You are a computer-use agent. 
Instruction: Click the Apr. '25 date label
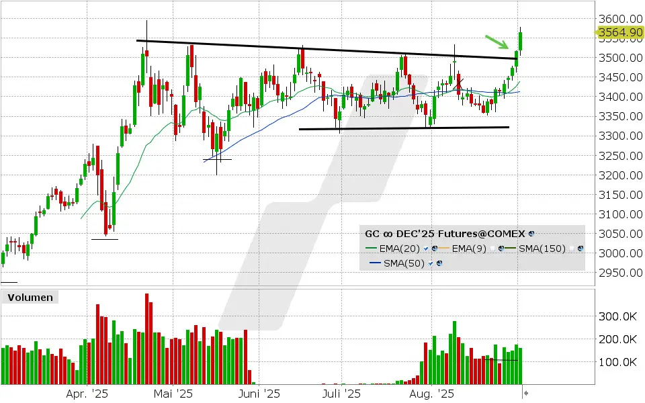click(x=87, y=394)
